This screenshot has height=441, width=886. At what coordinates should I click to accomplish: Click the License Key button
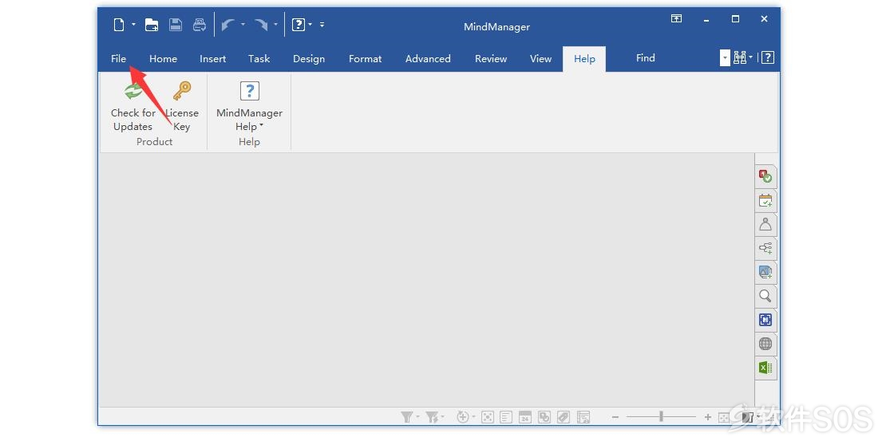tap(181, 106)
